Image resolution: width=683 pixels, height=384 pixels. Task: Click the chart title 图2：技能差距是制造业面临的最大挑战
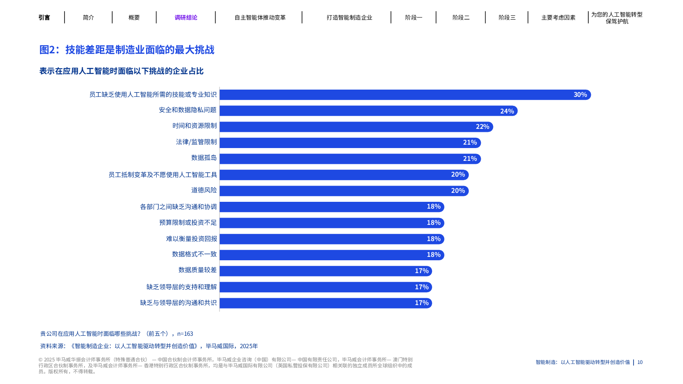(x=127, y=50)
